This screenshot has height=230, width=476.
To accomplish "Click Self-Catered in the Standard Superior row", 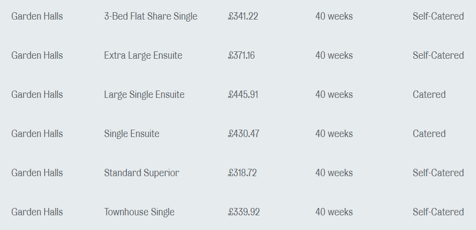I will click(x=438, y=173).
